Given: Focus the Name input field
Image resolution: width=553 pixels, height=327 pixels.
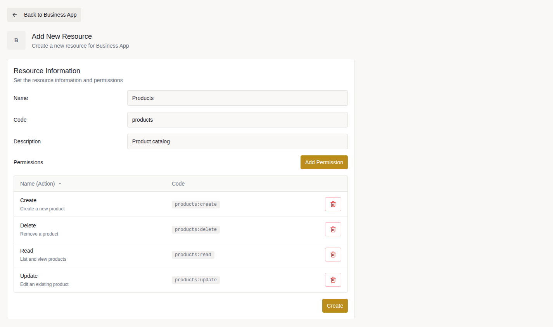Looking at the screenshot, I should [237, 98].
